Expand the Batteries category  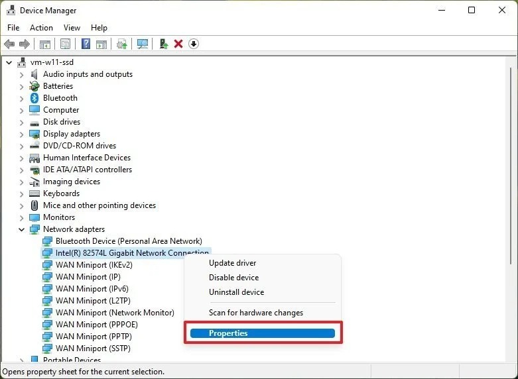21,87
